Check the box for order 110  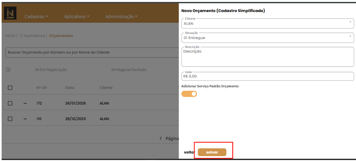click(10, 119)
